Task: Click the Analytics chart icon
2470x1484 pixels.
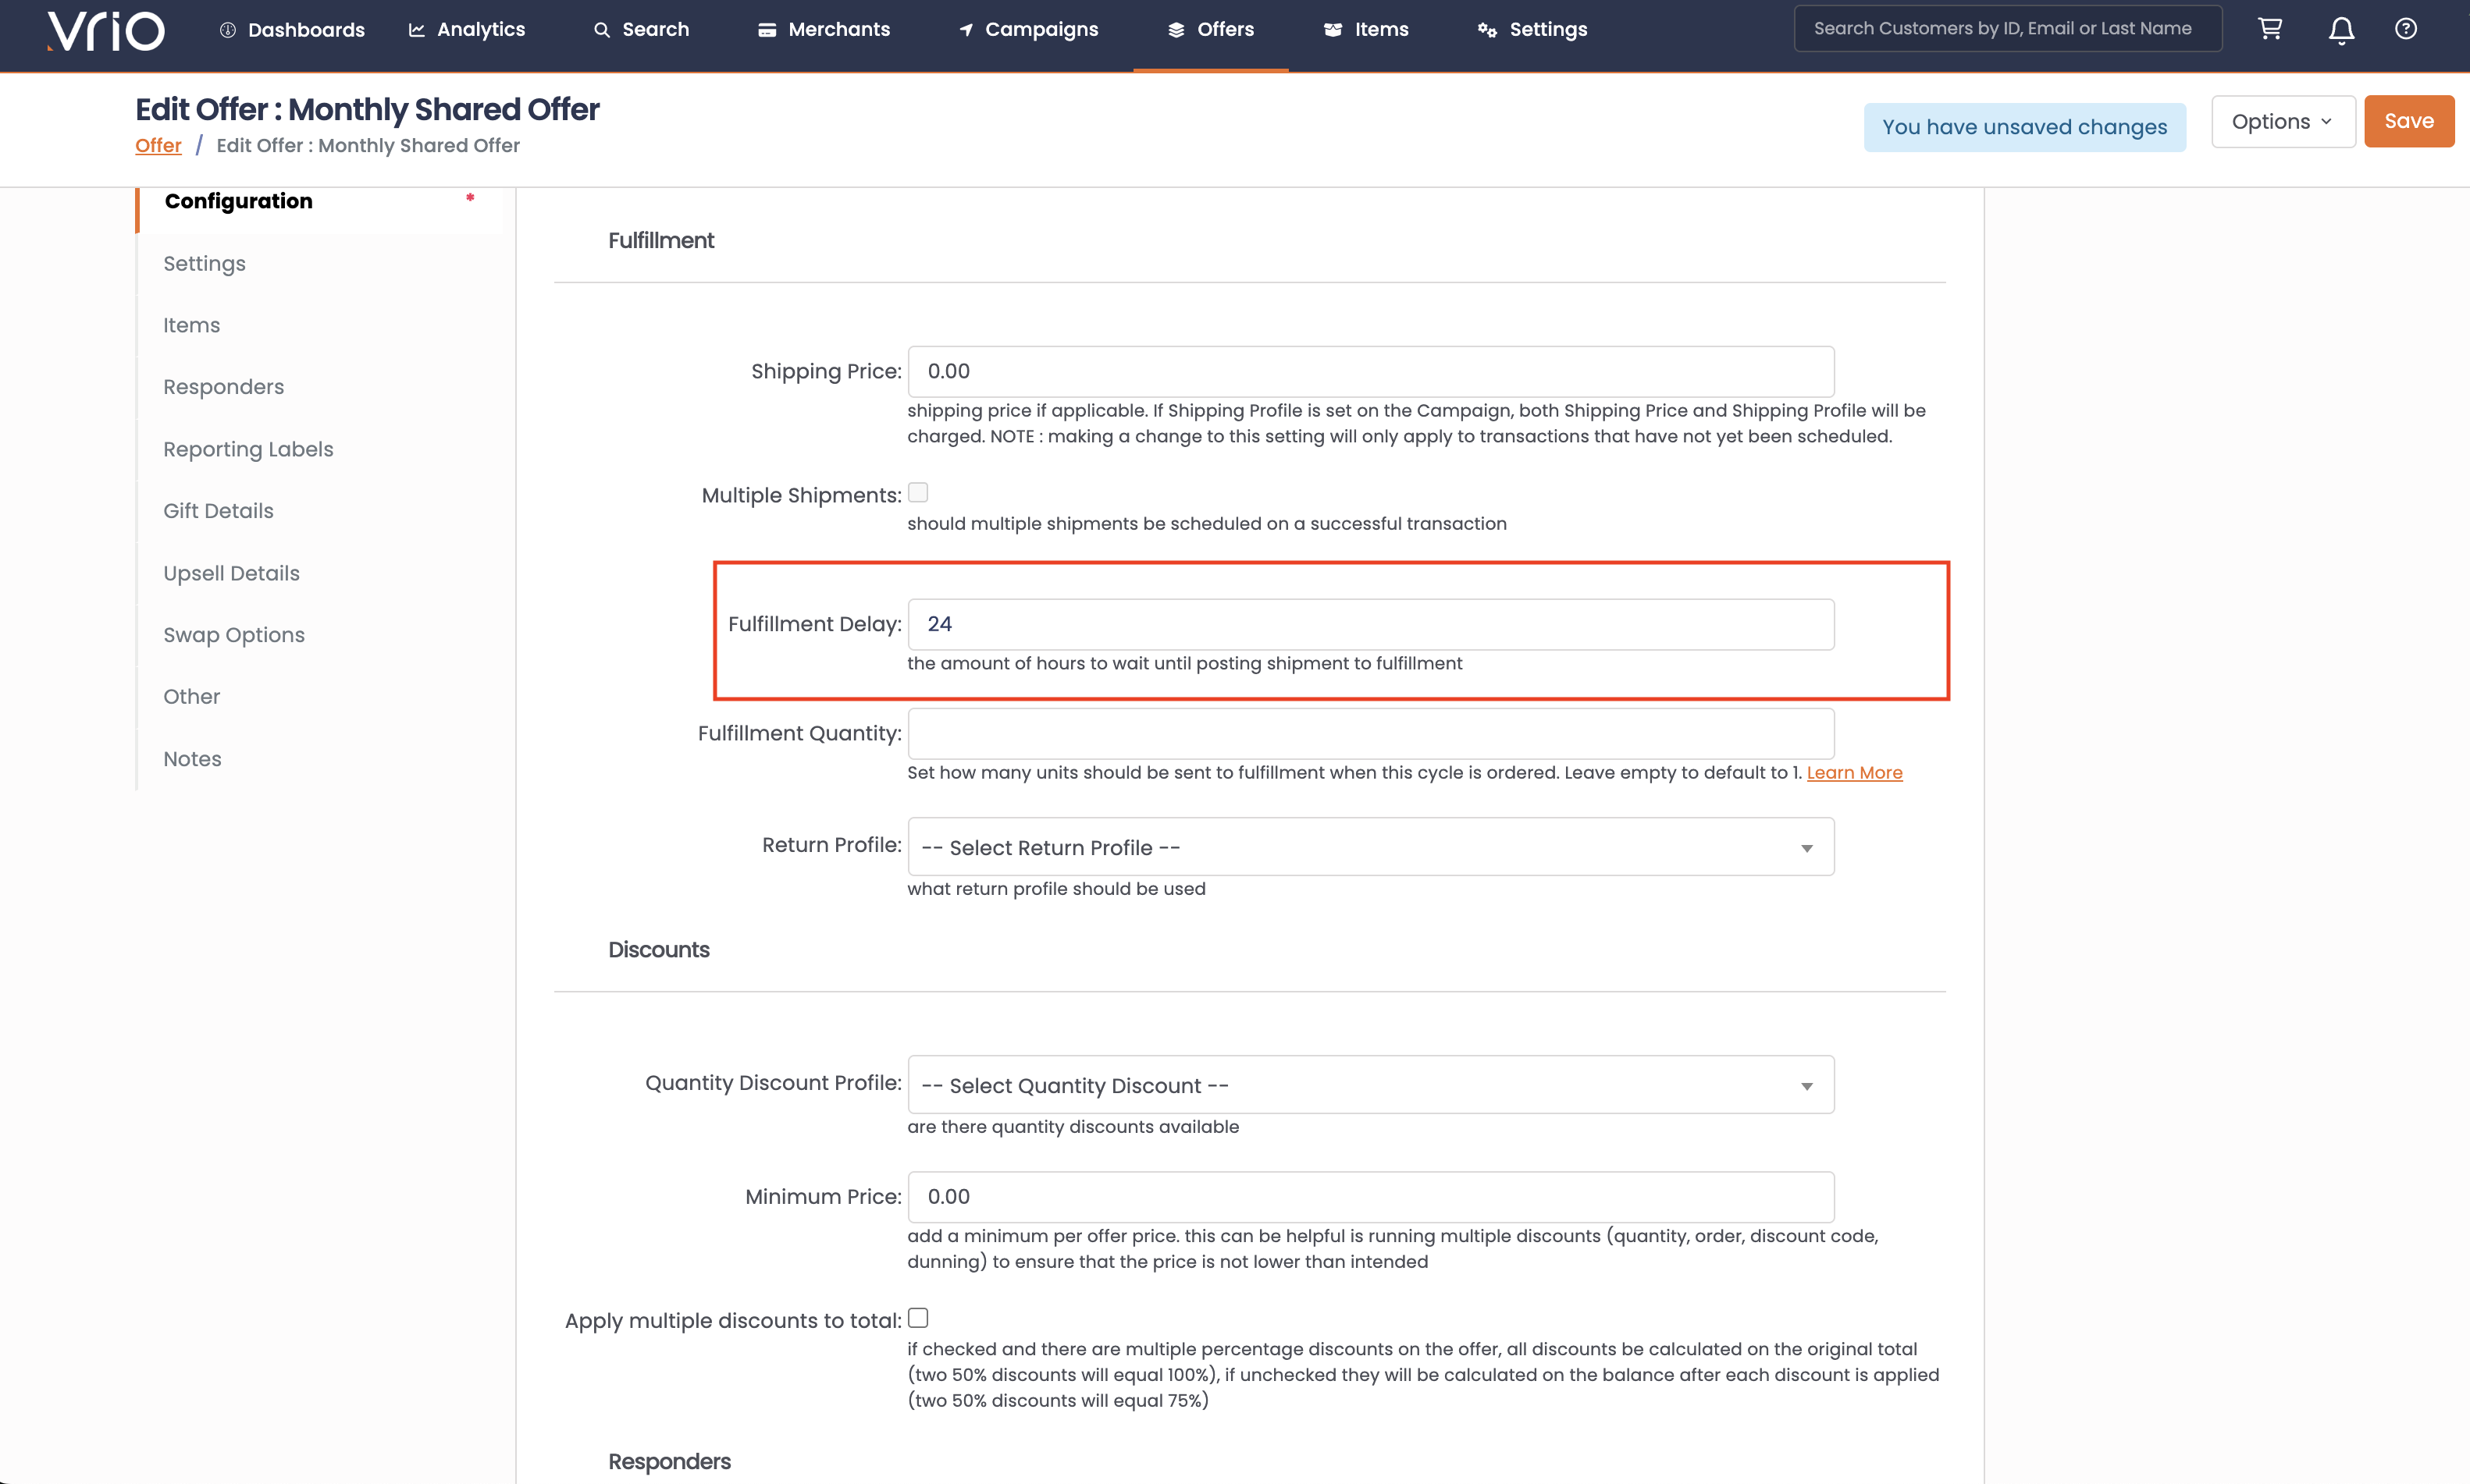Action: (x=417, y=30)
